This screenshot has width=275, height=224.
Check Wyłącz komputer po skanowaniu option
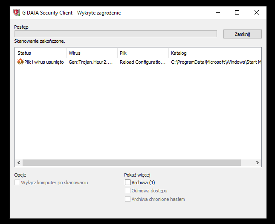point(17,183)
